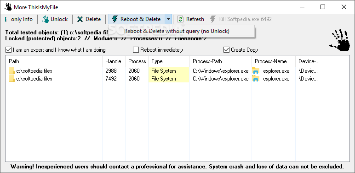
Task: Sort by the Path column header
Action: [x=54, y=61]
